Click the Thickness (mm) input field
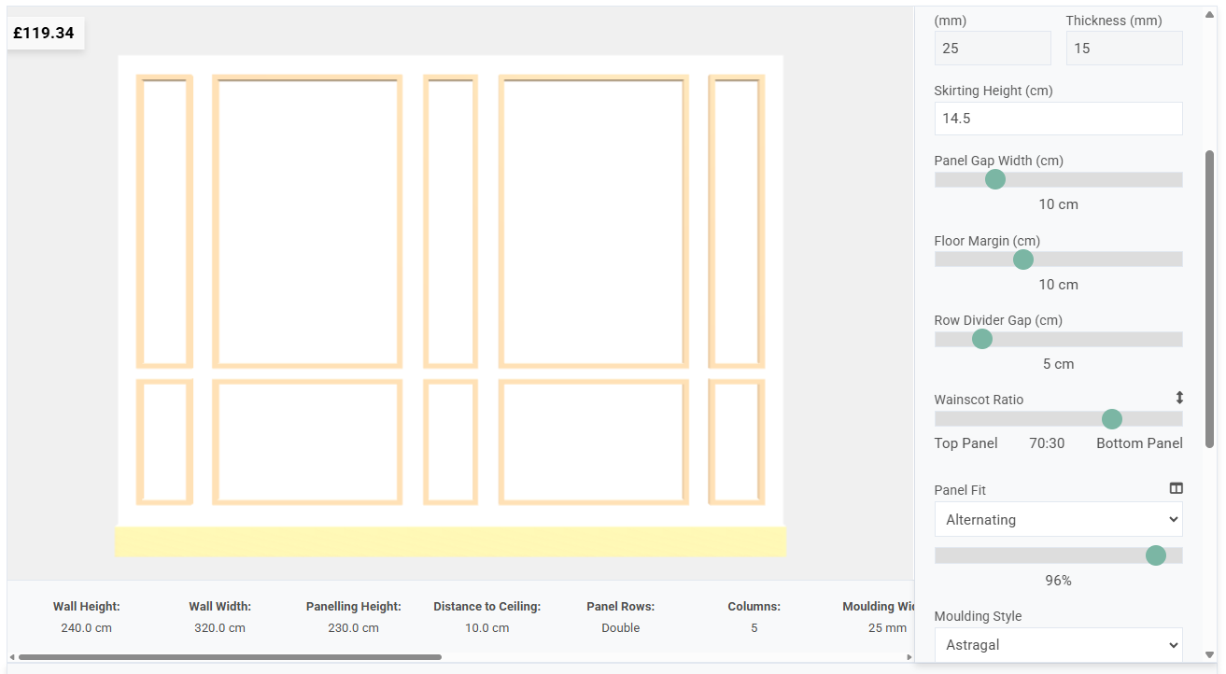1226x674 pixels. click(1123, 48)
